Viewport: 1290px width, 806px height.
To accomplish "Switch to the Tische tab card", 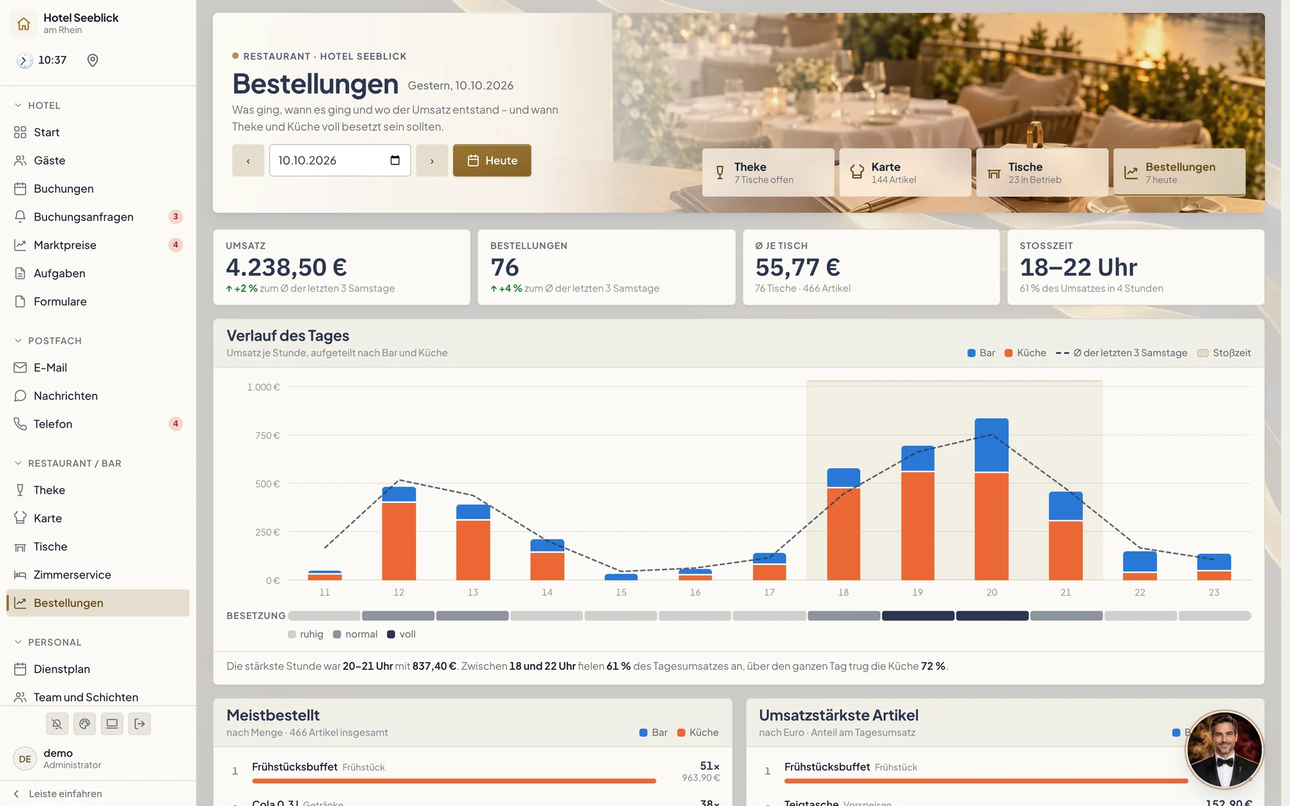I will coord(1042,173).
